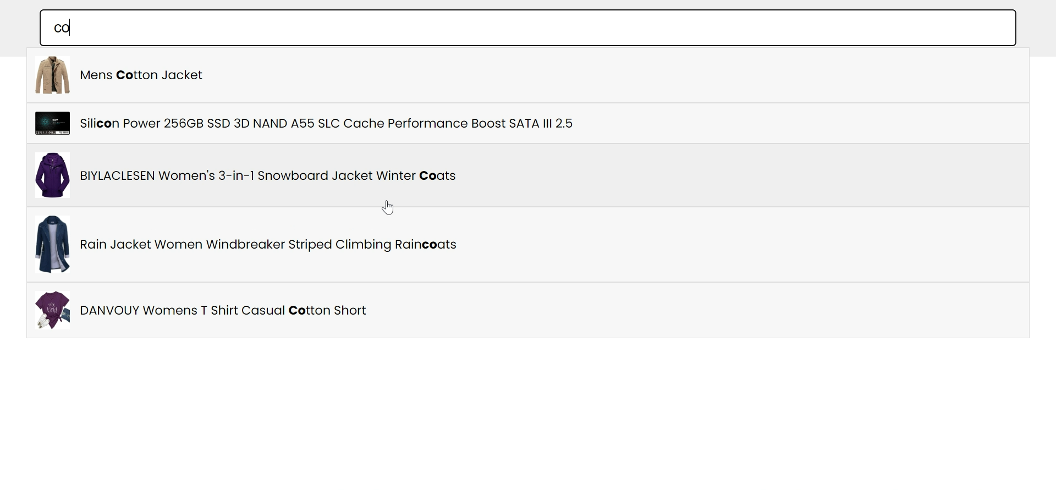Click the purple snowboard jacket thumbnail
This screenshot has width=1056, height=490.
(x=52, y=175)
